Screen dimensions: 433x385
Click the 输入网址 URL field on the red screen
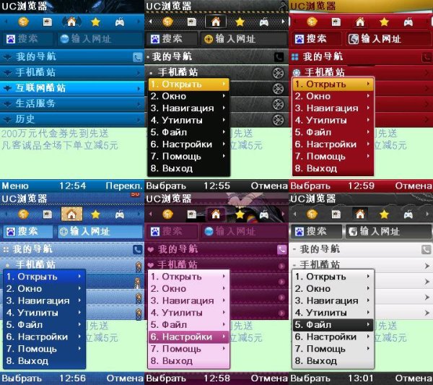[388, 39]
